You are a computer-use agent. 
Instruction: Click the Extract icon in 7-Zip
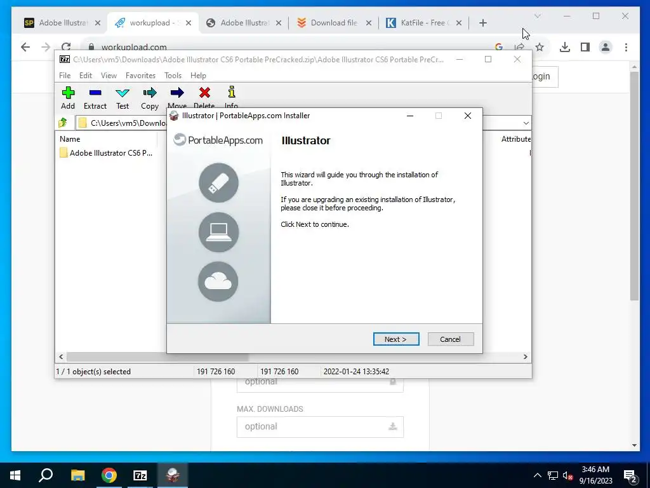click(x=95, y=98)
